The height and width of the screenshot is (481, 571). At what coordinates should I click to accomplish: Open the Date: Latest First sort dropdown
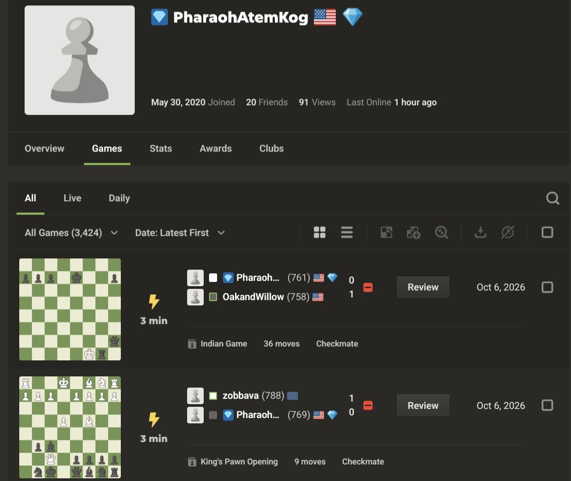pyautogui.click(x=180, y=233)
